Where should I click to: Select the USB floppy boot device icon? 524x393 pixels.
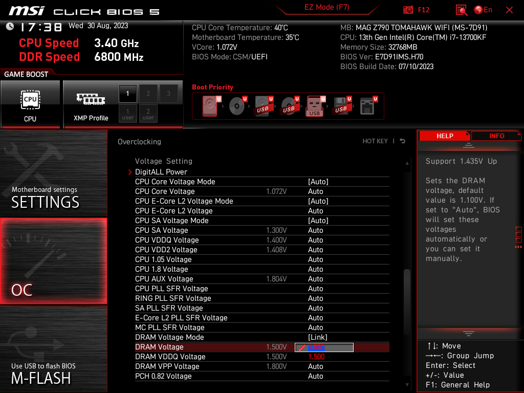click(341, 106)
